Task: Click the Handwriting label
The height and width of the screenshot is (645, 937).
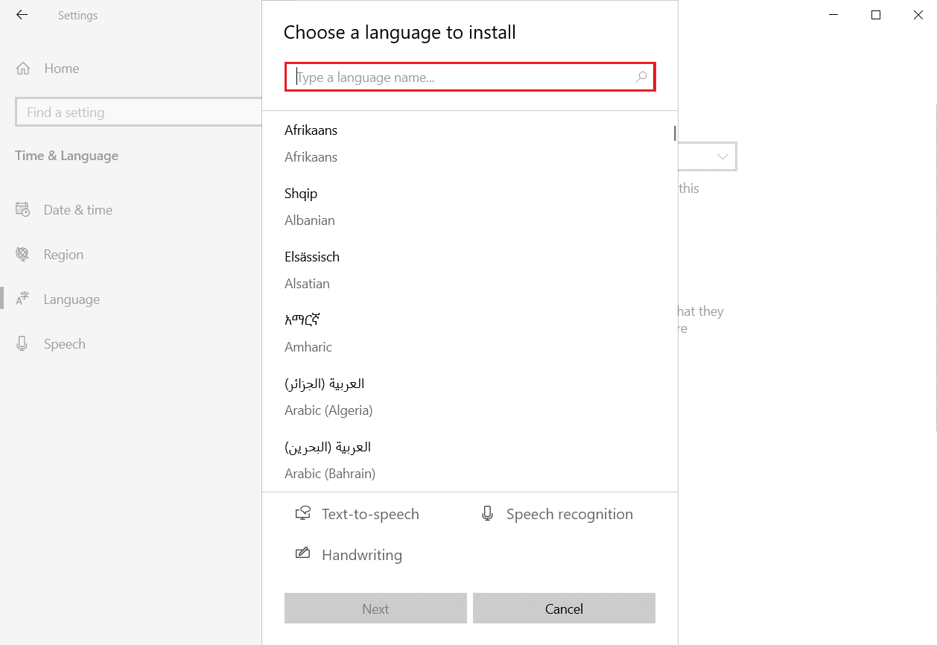Action: pos(362,555)
